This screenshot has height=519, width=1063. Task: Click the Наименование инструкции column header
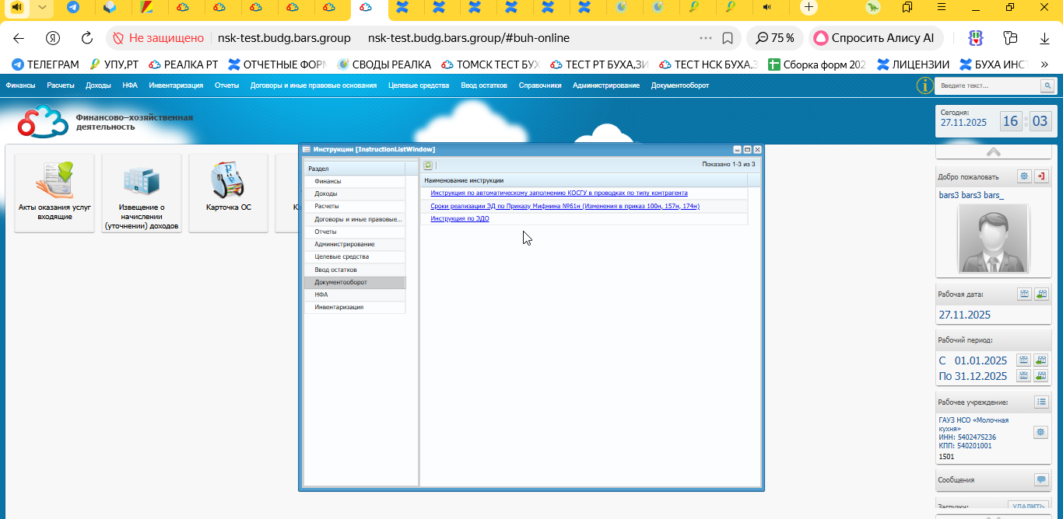click(x=584, y=180)
